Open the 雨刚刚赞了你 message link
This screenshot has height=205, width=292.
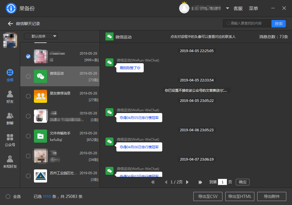[130, 68]
